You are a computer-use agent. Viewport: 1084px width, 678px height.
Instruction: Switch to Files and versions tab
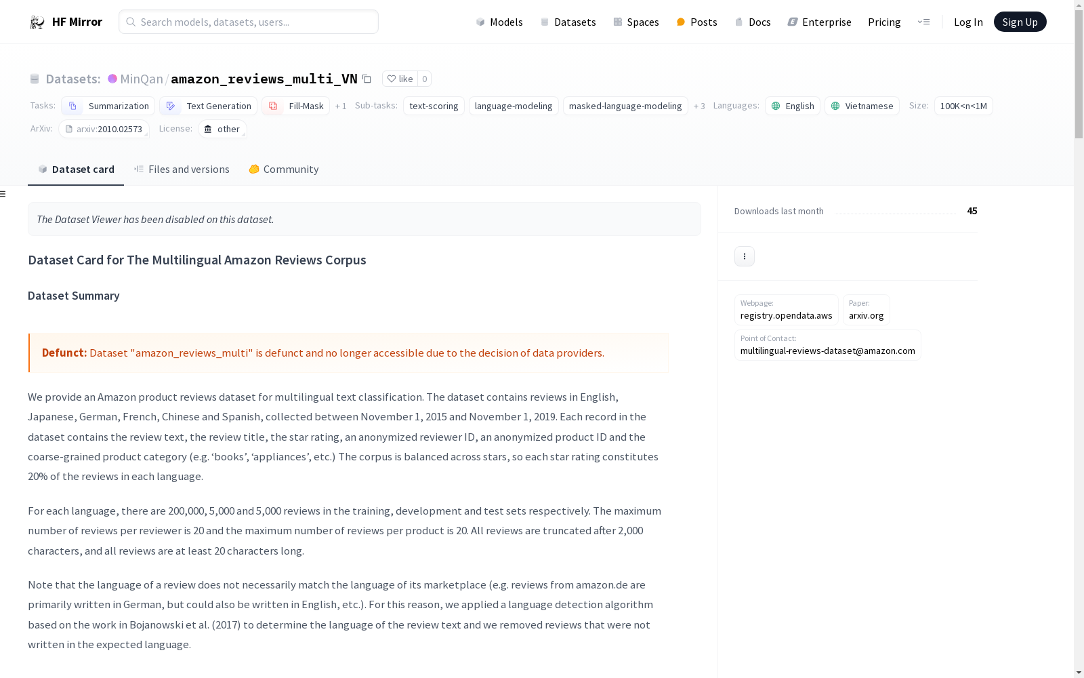(182, 169)
